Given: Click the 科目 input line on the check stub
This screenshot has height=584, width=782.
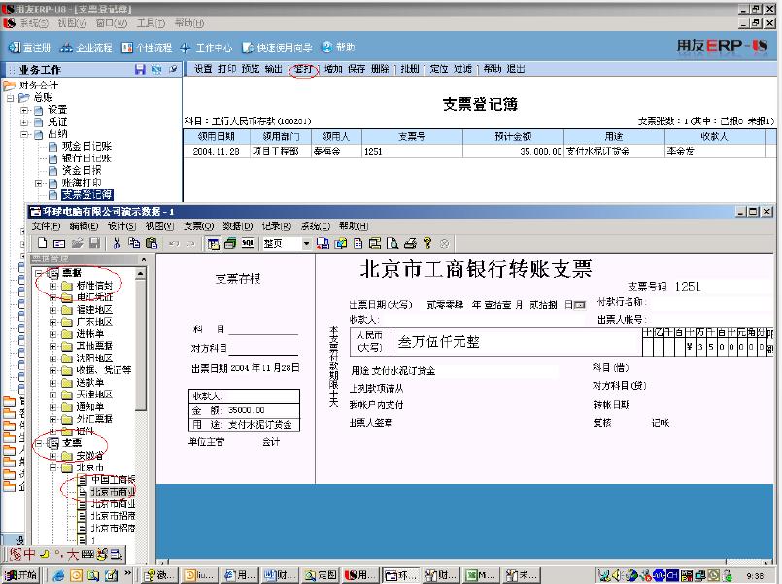Looking at the screenshot, I should (x=263, y=329).
